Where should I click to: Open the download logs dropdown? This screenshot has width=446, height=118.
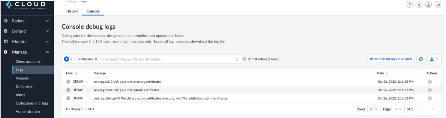coord(434,59)
